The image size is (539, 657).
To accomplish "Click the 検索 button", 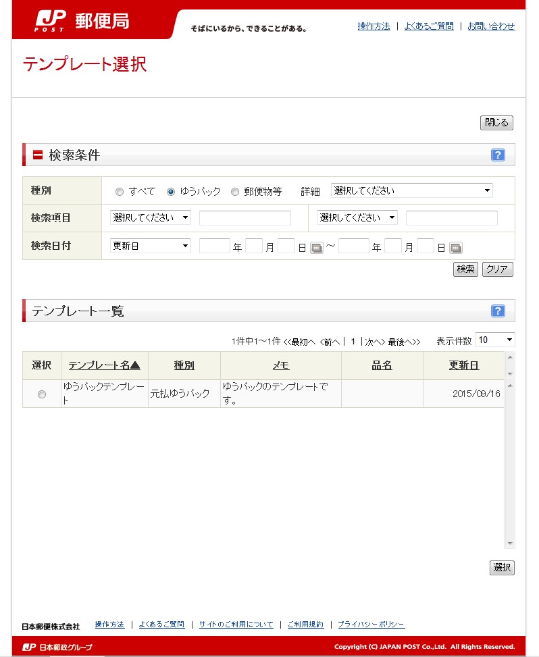I will coord(465,269).
